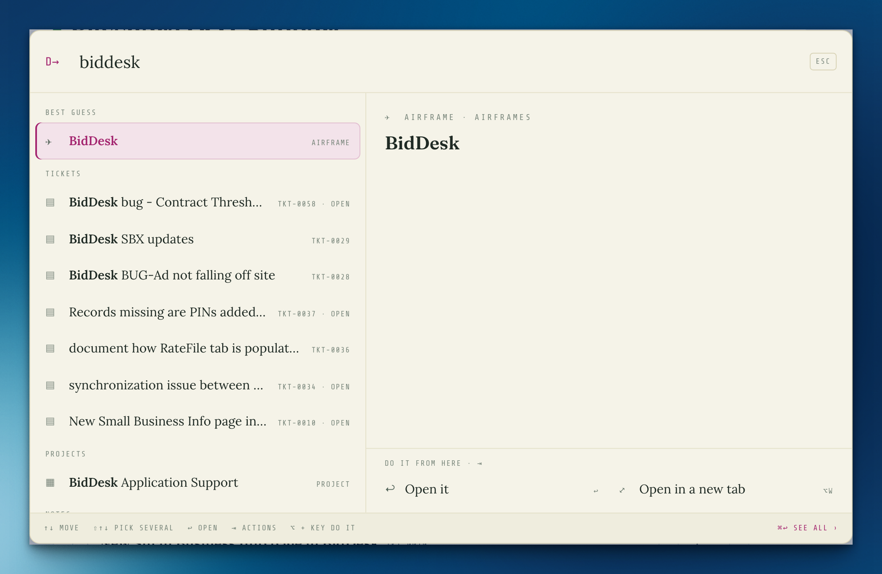Image resolution: width=882 pixels, height=574 pixels.
Task: Click the command prompt arrow icon beside biddesk
Action: [x=52, y=62]
